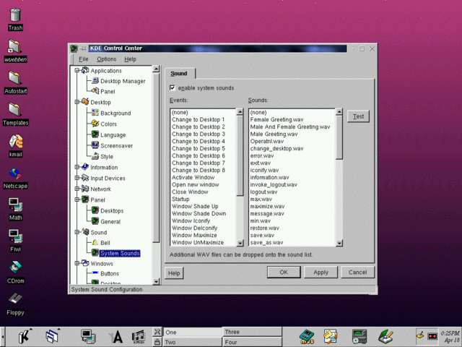Expand the Network tree node
Screen dimensions: 462x347
pyautogui.click(x=77, y=189)
